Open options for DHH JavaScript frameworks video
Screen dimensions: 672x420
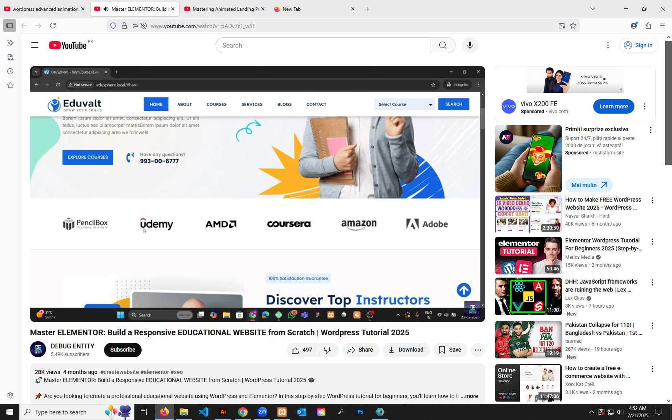(x=652, y=282)
